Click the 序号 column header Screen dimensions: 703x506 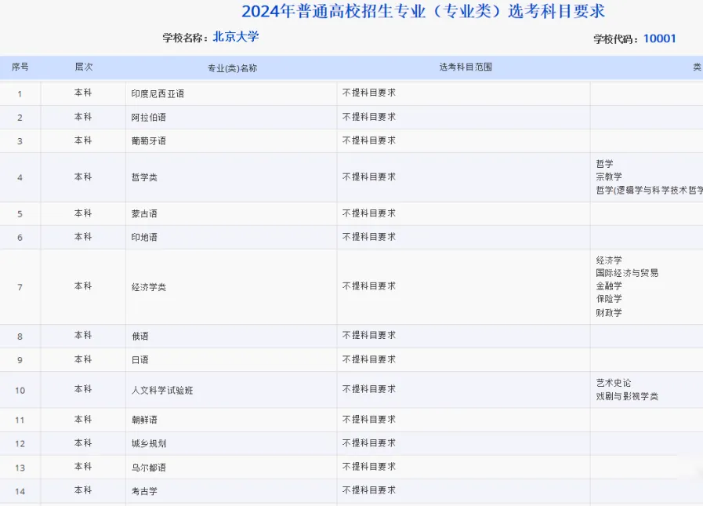pos(20,67)
